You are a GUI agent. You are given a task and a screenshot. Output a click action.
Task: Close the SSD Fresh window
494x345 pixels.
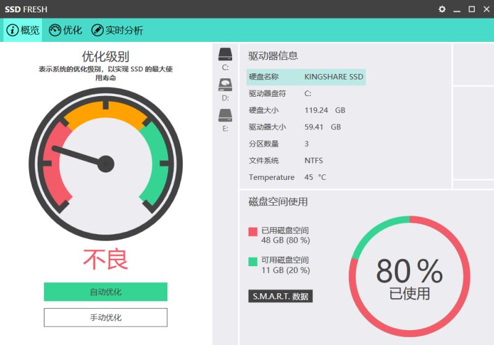tap(487, 9)
